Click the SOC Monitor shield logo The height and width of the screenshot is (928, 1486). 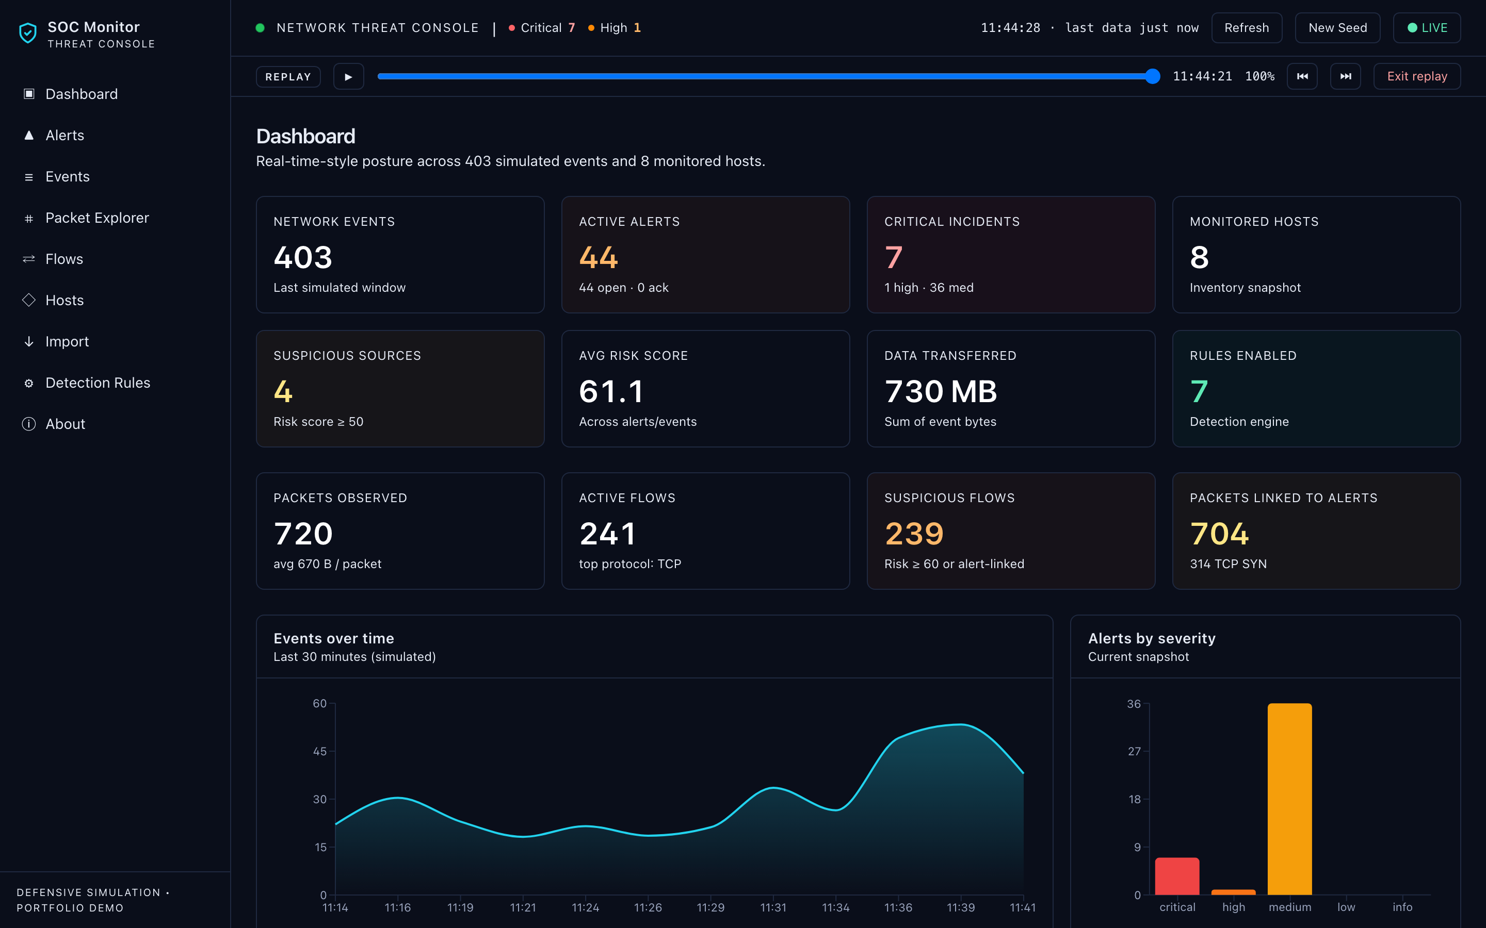coord(28,33)
